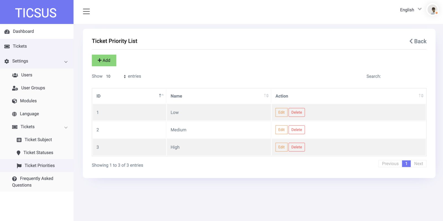This screenshot has width=443, height=221.
Task: Edit the High priority row
Action: pos(281,147)
